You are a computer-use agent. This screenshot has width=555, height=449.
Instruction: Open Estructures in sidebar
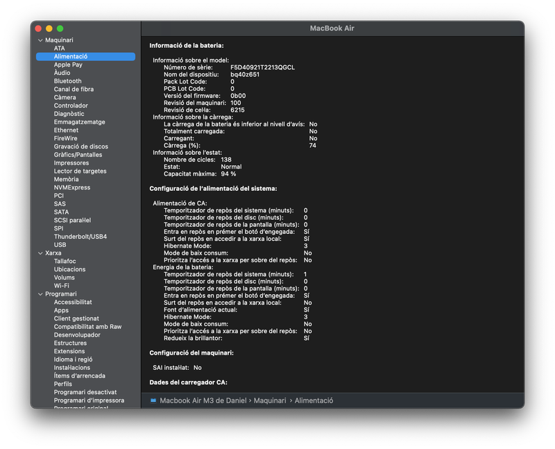pos(70,343)
